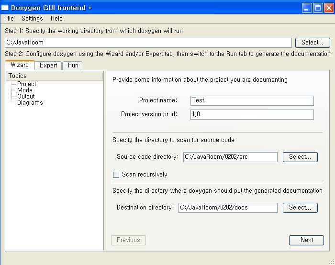Open the Help menu
Image resolution: width=335 pixels, height=265 pixels.
pyautogui.click(x=56, y=19)
